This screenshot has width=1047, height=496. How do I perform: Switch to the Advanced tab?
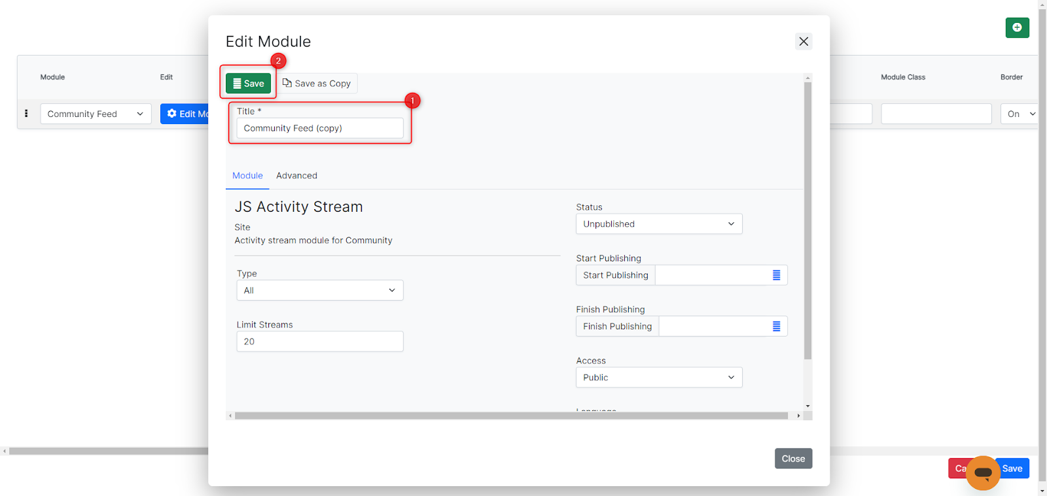[296, 176]
